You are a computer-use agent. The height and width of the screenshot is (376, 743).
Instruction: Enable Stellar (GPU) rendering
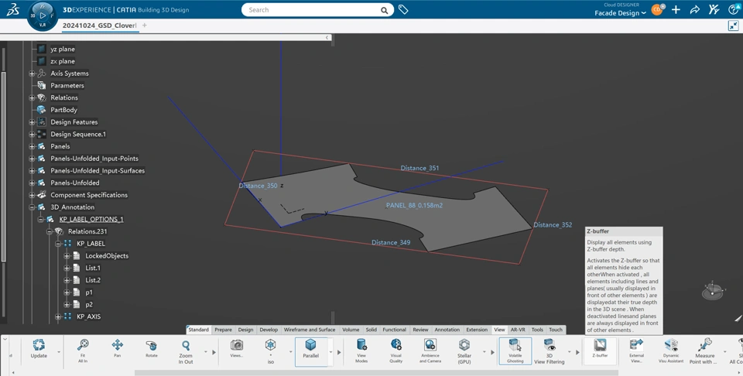[x=464, y=345]
